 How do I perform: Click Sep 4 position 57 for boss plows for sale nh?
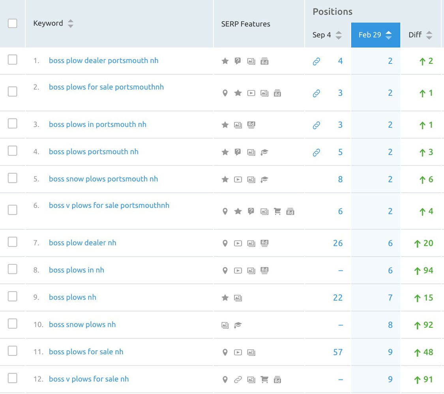click(x=337, y=352)
